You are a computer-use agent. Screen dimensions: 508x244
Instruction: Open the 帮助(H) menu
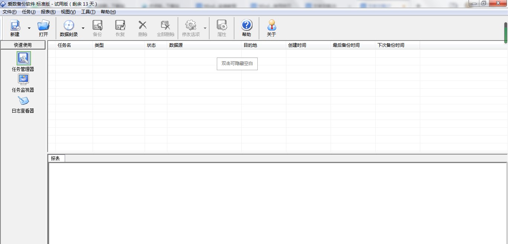tap(108, 12)
